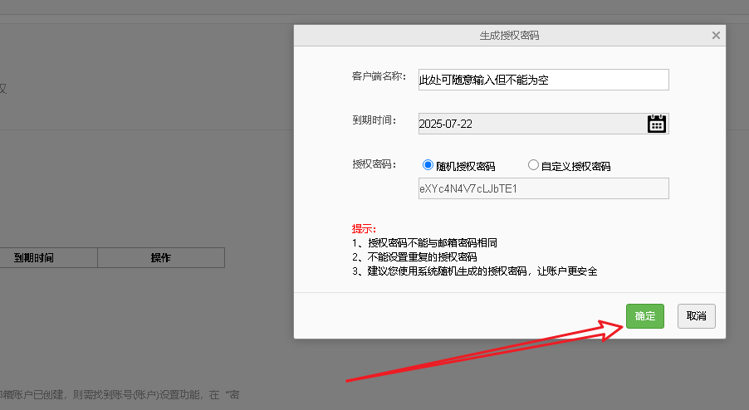This screenshot has height=410, width=749.
Task: Click the red 提示 heading
Action: pyautogui.click(x=364, y=229)
